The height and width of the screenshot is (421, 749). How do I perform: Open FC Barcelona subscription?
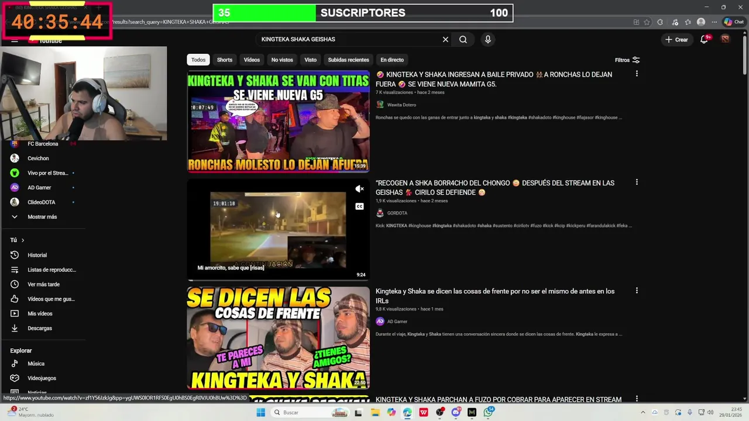pyautogui.click(x=43, y=144)
